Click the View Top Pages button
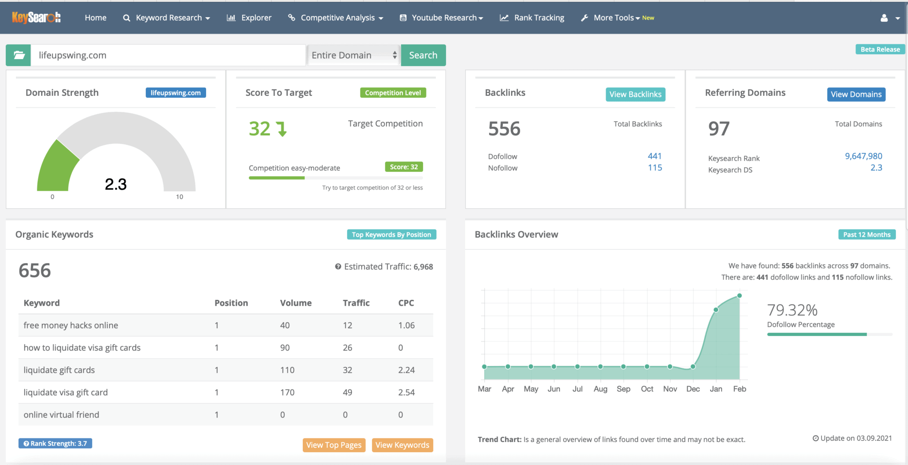This screenshot has height=465, width=908. [334, 445]
